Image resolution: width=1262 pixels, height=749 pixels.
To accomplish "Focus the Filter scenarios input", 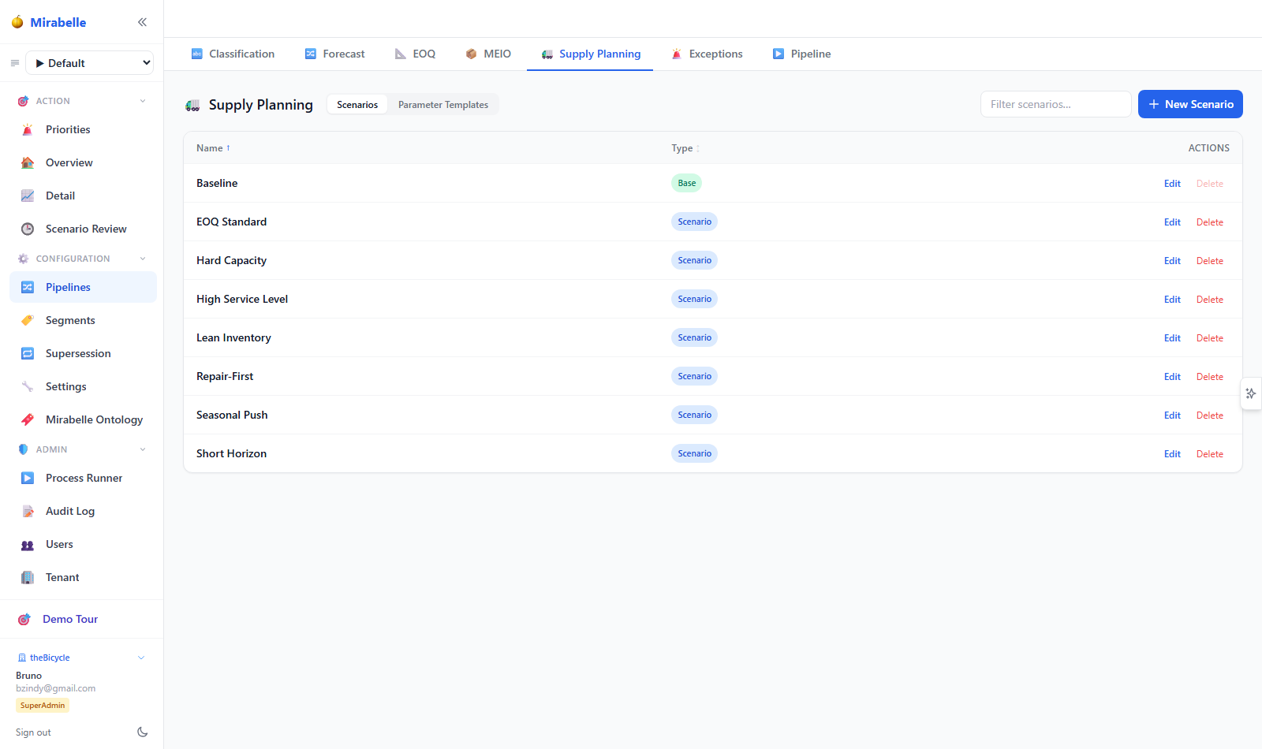I will pos(1055,104).
